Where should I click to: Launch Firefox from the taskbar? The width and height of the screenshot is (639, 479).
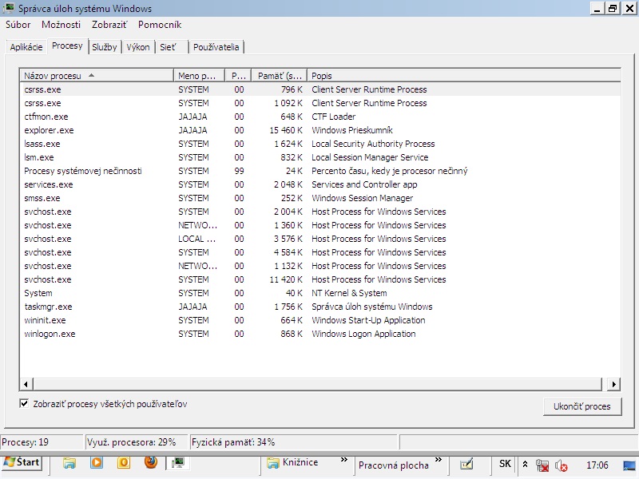151,462
